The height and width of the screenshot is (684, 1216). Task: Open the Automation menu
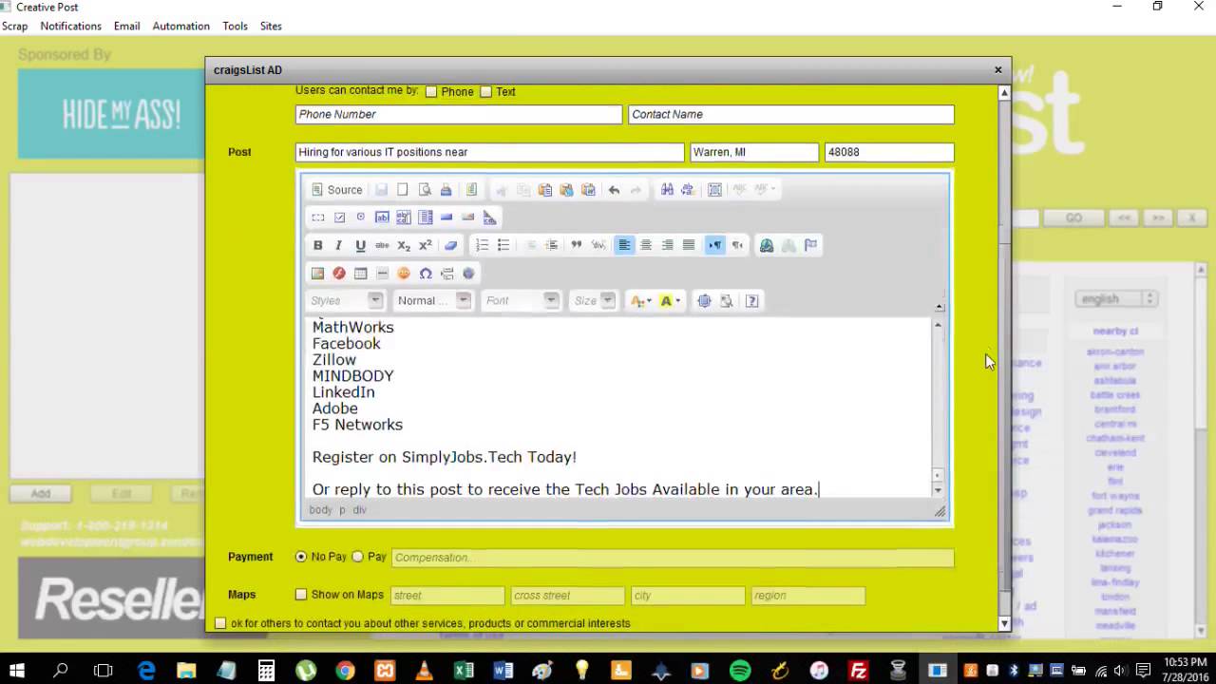[180, 27]
